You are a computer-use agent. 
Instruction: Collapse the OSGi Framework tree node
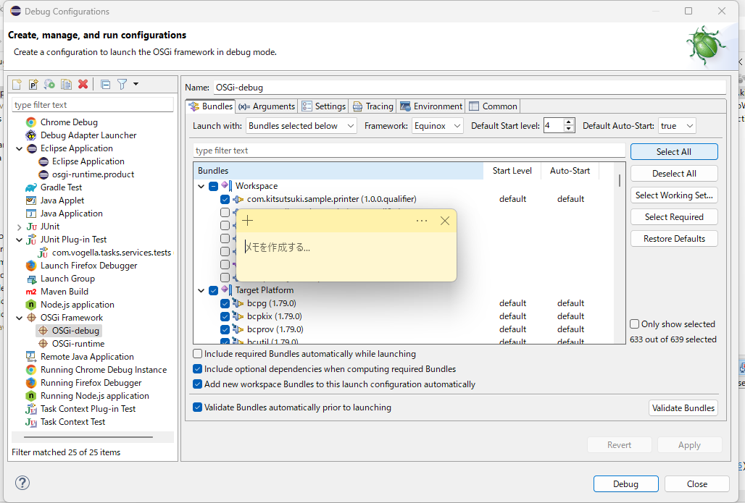tap(20, 318)
